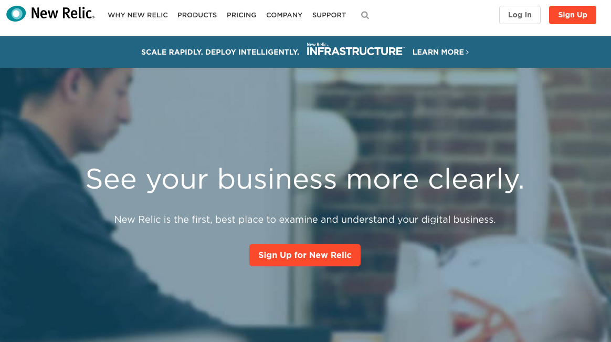Click the brick wall area of the hero background
The image size is (611, 342).
coord(448,137)
